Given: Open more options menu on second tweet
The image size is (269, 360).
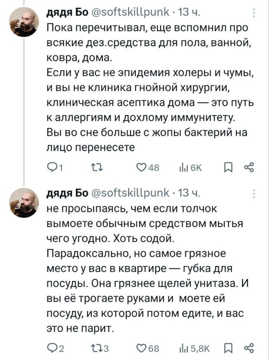Looking at the screenshot, I should point(253,193).
